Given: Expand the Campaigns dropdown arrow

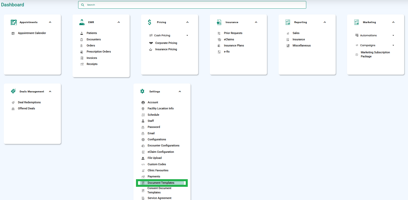Looking at the screenshot, I should (x=393, y=45).
